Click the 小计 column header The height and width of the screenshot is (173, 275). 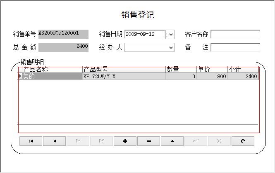(x=243, y=70)
